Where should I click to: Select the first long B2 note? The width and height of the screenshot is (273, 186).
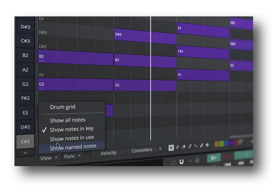click(x=75, y=58)
